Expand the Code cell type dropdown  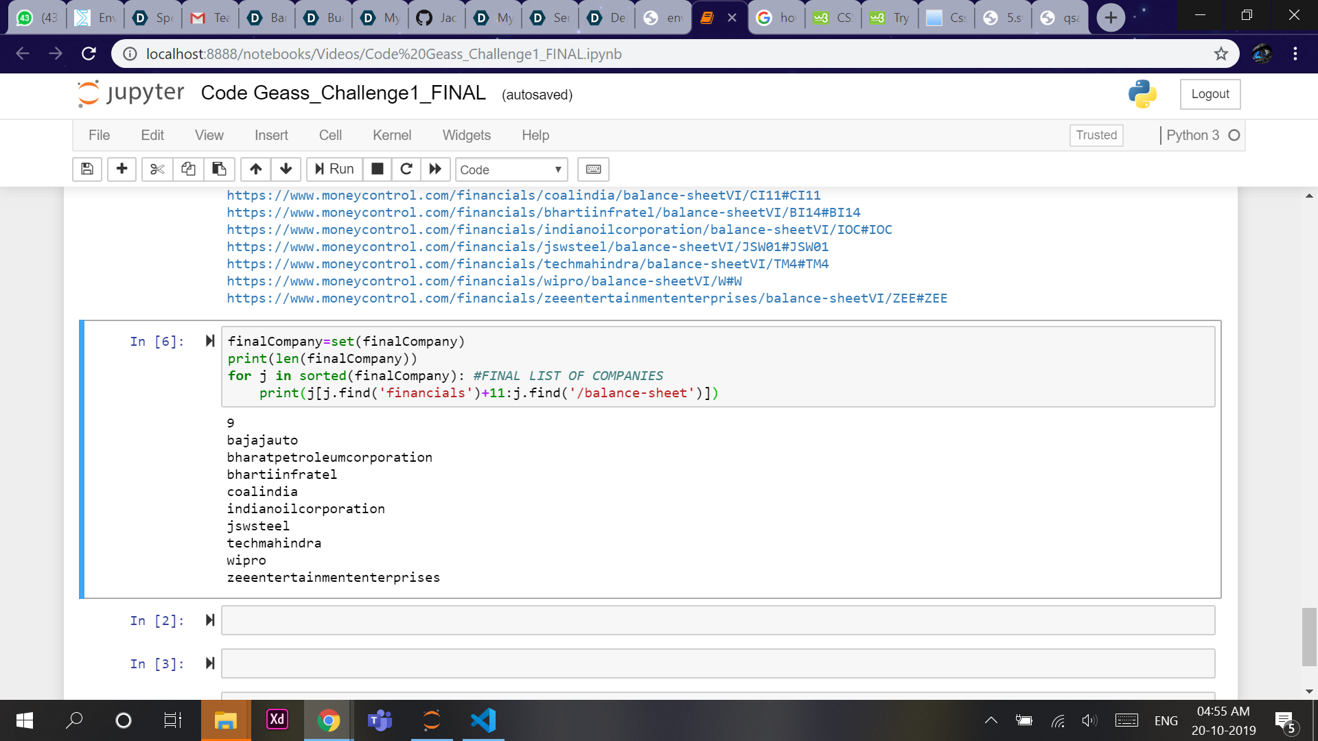point(511,169)
